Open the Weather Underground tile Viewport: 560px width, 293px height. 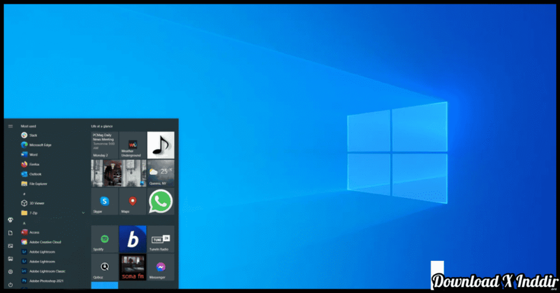coord(132,145)
